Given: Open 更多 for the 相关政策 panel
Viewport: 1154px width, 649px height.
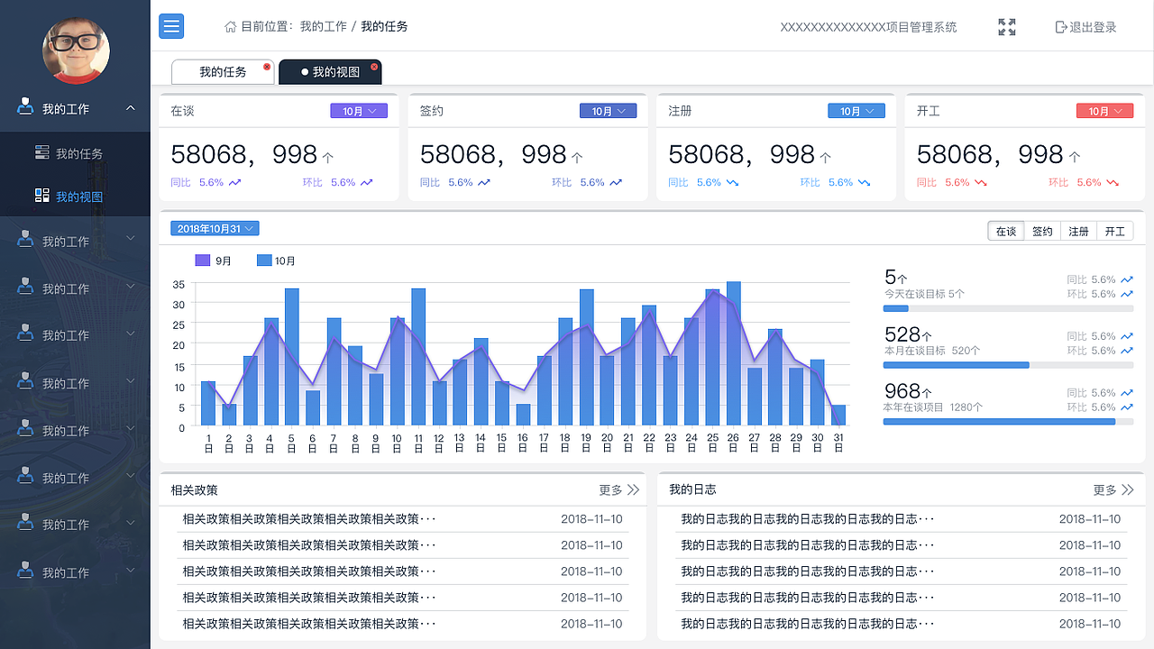Looking at the screenshot, I should coord(619,489).
